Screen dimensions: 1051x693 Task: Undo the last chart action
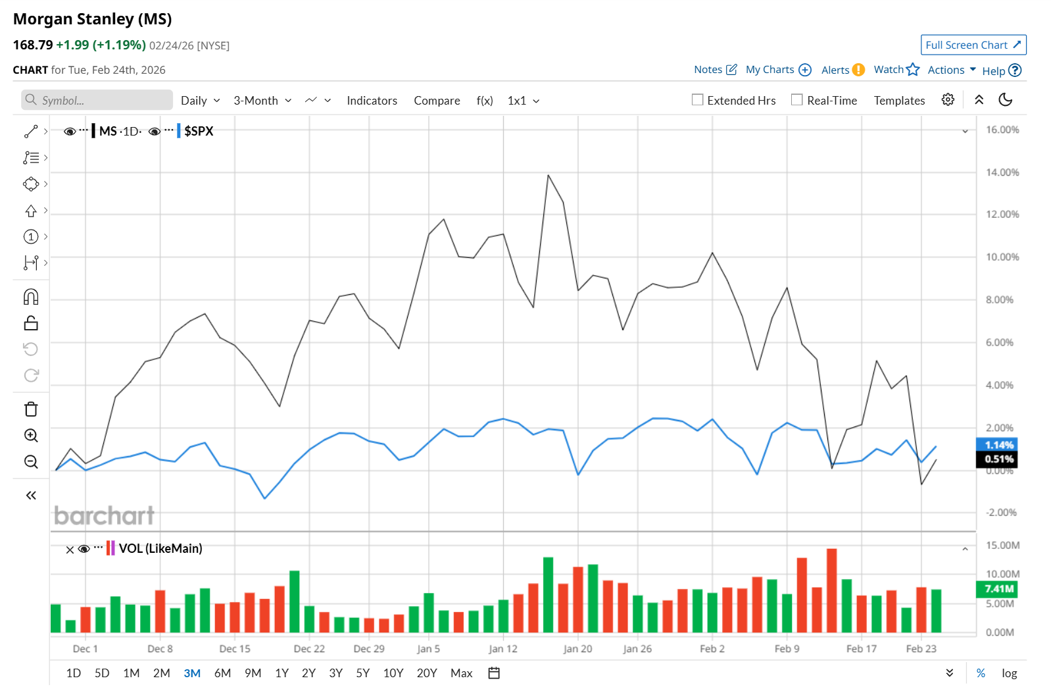31,349
